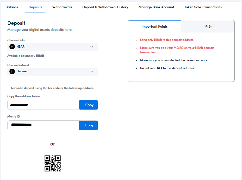Open Deposit & Withdrawal History tab

coord(105,7)
